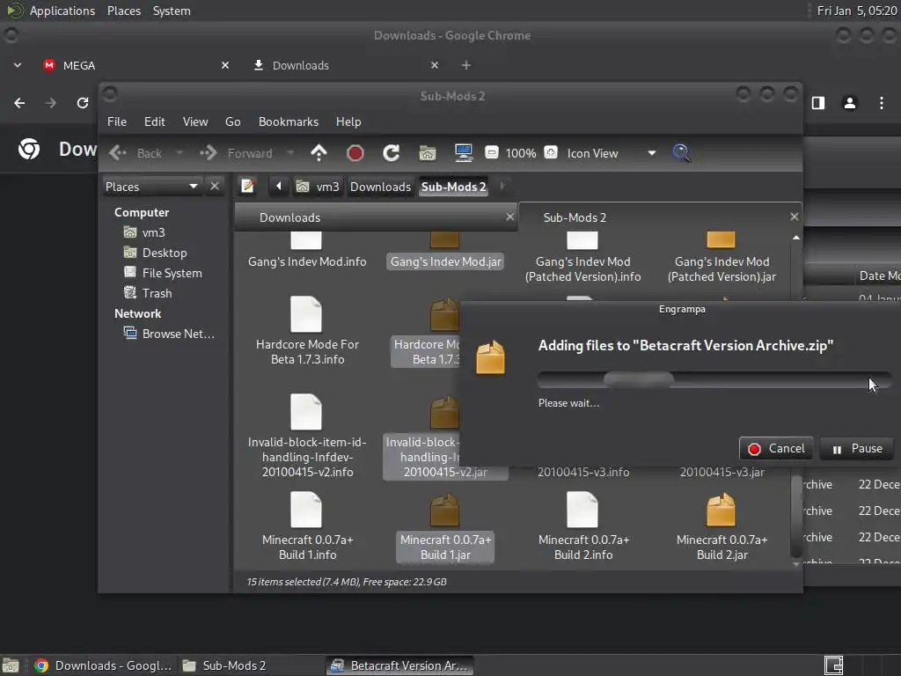Screen dimensions: 901x676
Task: Open Chrome's three-dot menu
Action: [x=882, y=103]
